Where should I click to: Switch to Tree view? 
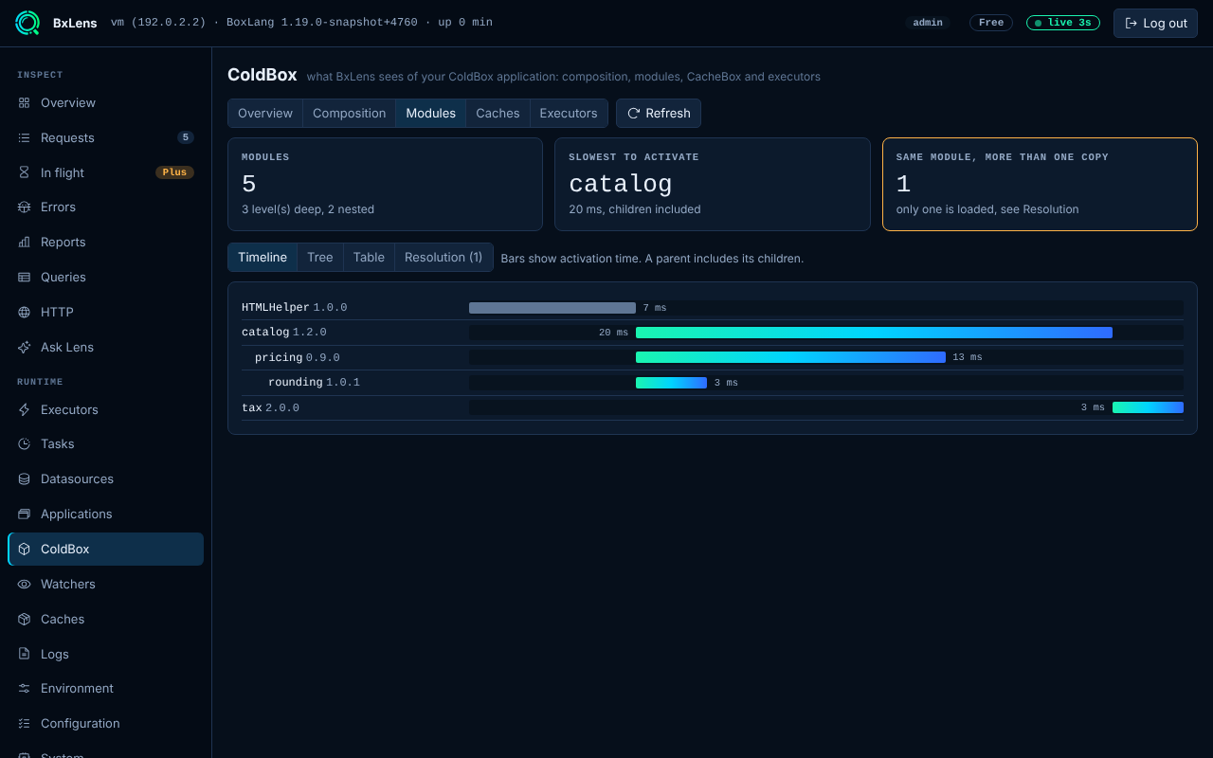(320, 257)
